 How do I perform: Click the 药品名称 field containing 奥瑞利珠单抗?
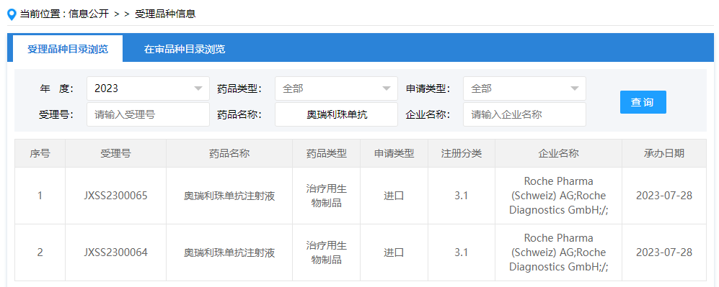click(336, 114)
